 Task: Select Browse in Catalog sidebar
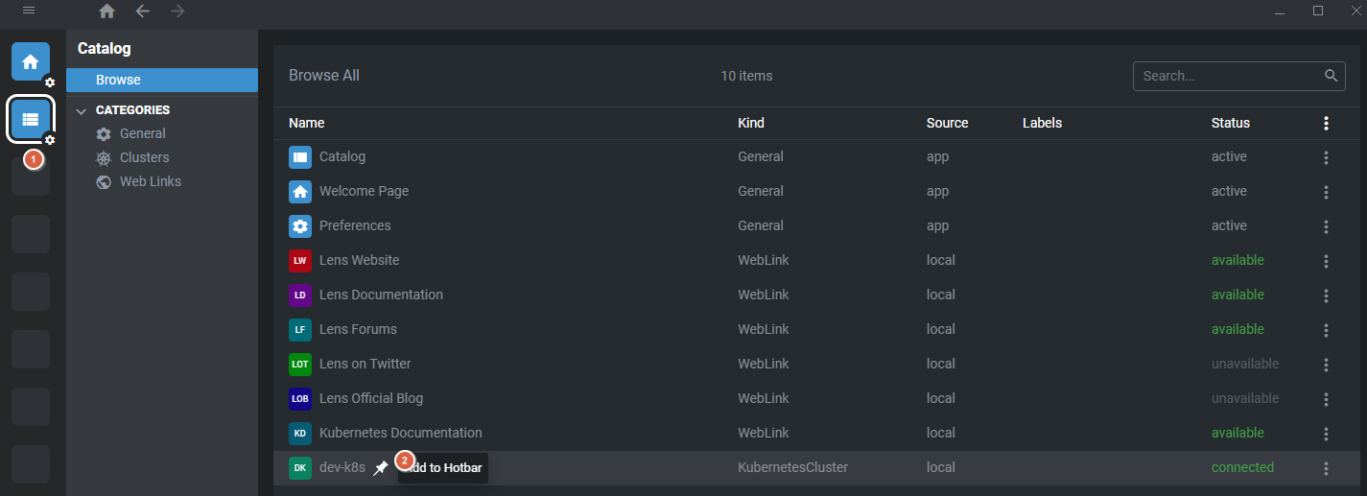(162, 80)
